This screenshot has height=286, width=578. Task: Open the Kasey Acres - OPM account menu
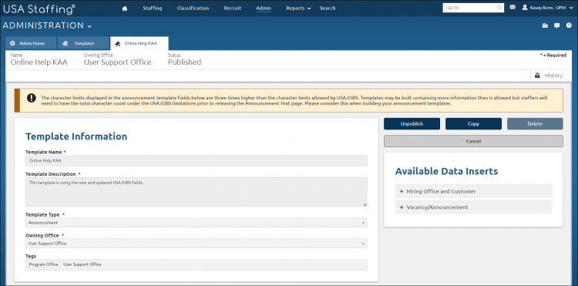click(x=548, y=8)
